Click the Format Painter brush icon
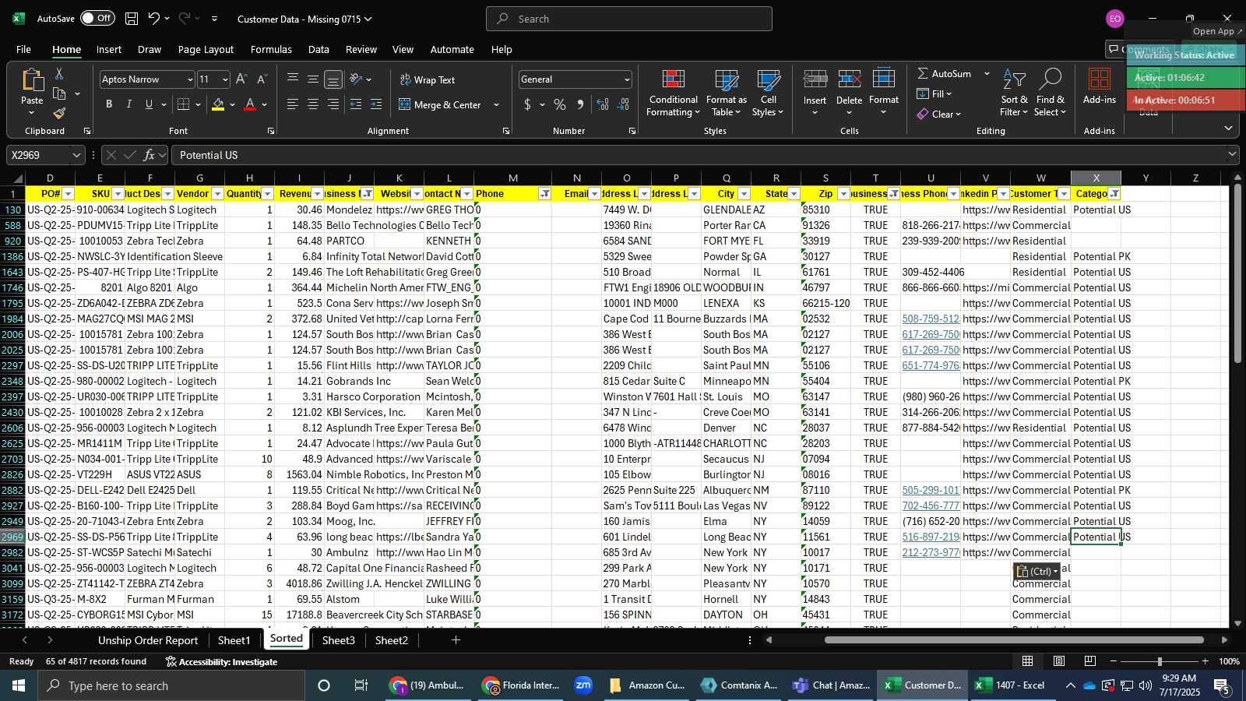Viewport: 1246px width, 701px height. (59, 114)
